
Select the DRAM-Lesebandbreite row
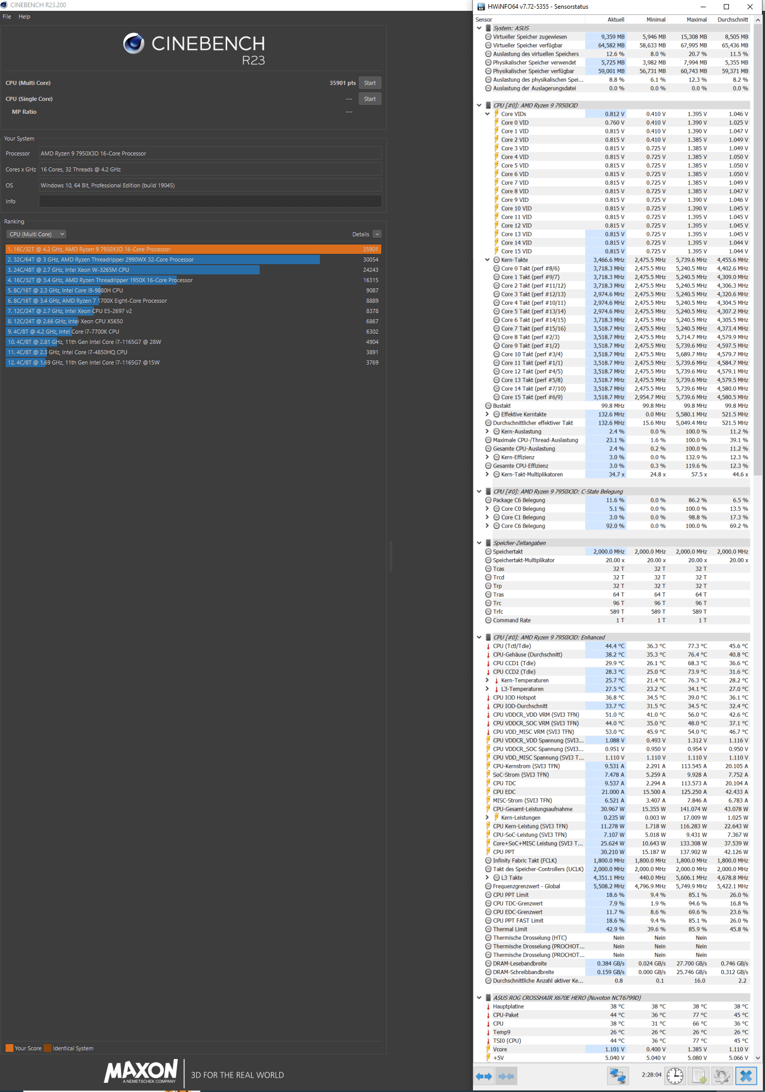coord(613,963)
